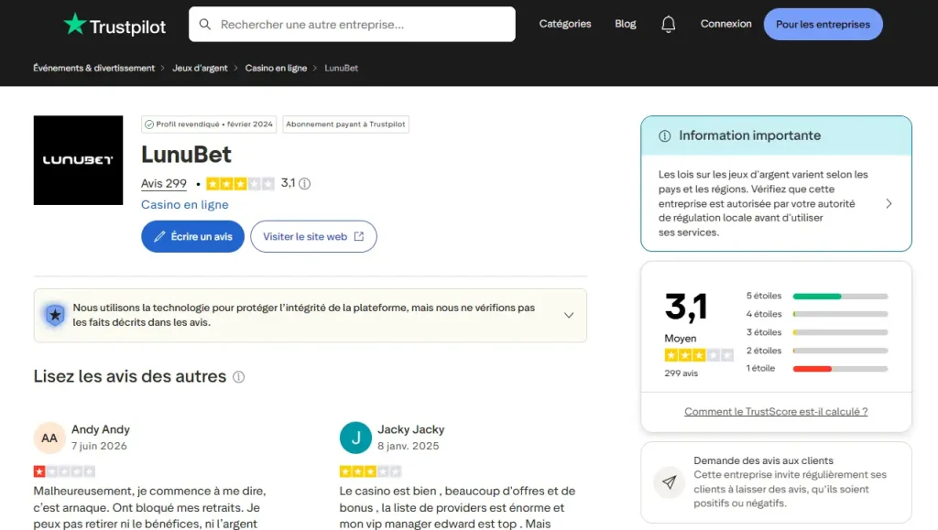Click the search magnifier icon
938x530 pixels.
[204, 25]
